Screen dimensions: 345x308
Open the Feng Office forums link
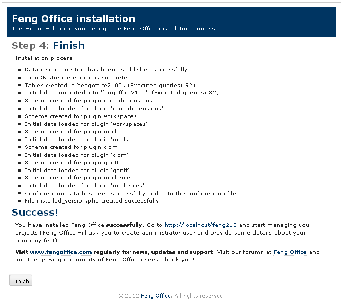[x=289, y=252]
